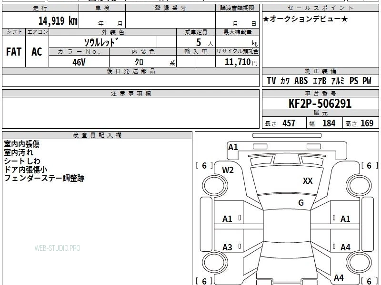Select TV in the equipment list

tap(271, 81)
